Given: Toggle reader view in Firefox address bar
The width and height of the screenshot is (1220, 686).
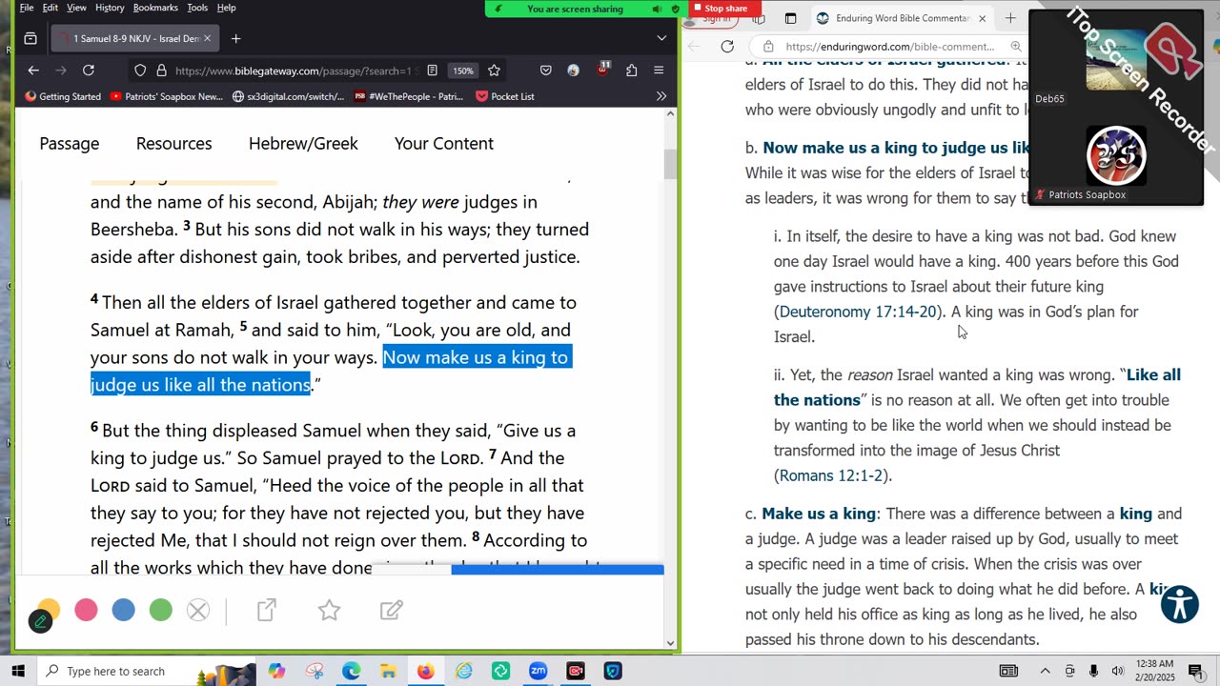Looking at the screenshot, I should 432,71.
